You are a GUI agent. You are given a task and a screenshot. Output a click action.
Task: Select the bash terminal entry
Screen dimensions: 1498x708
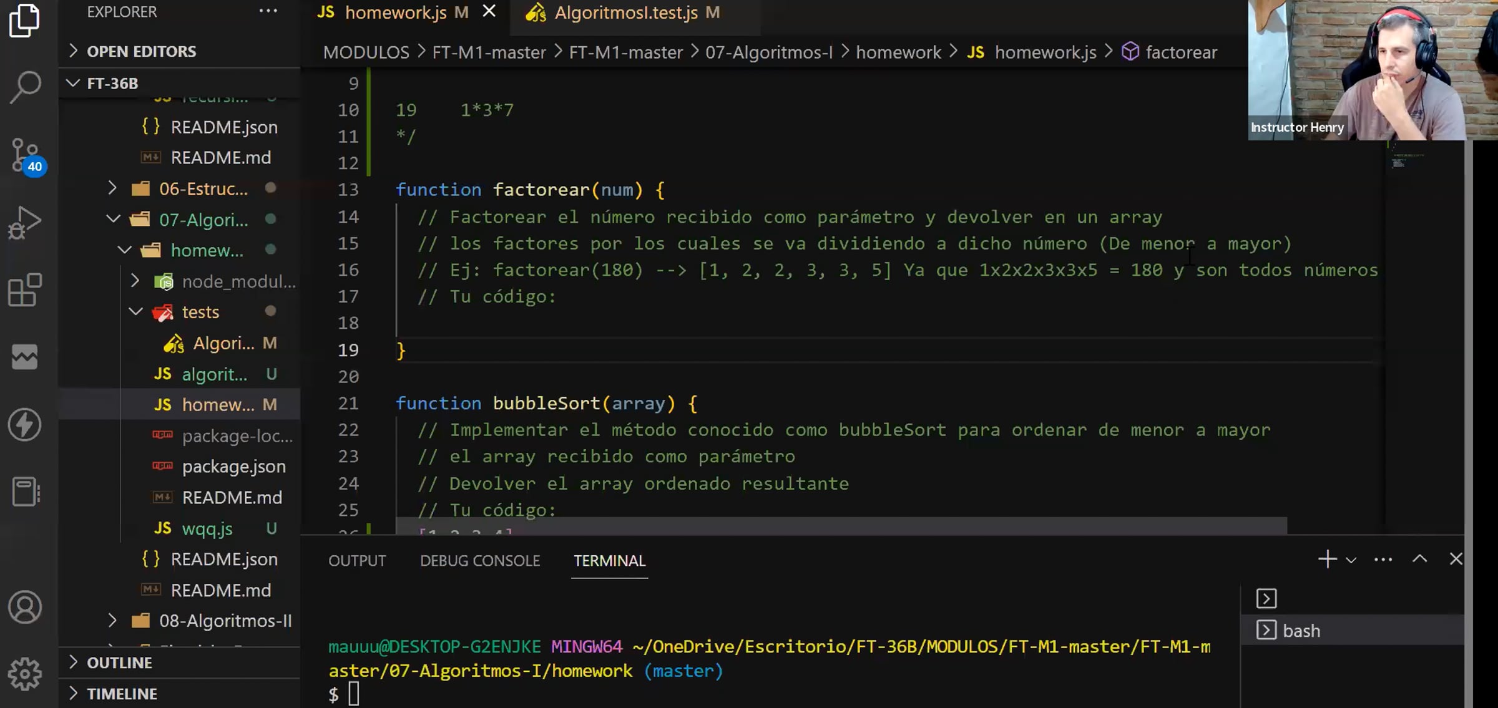(x=1301, y=631)
